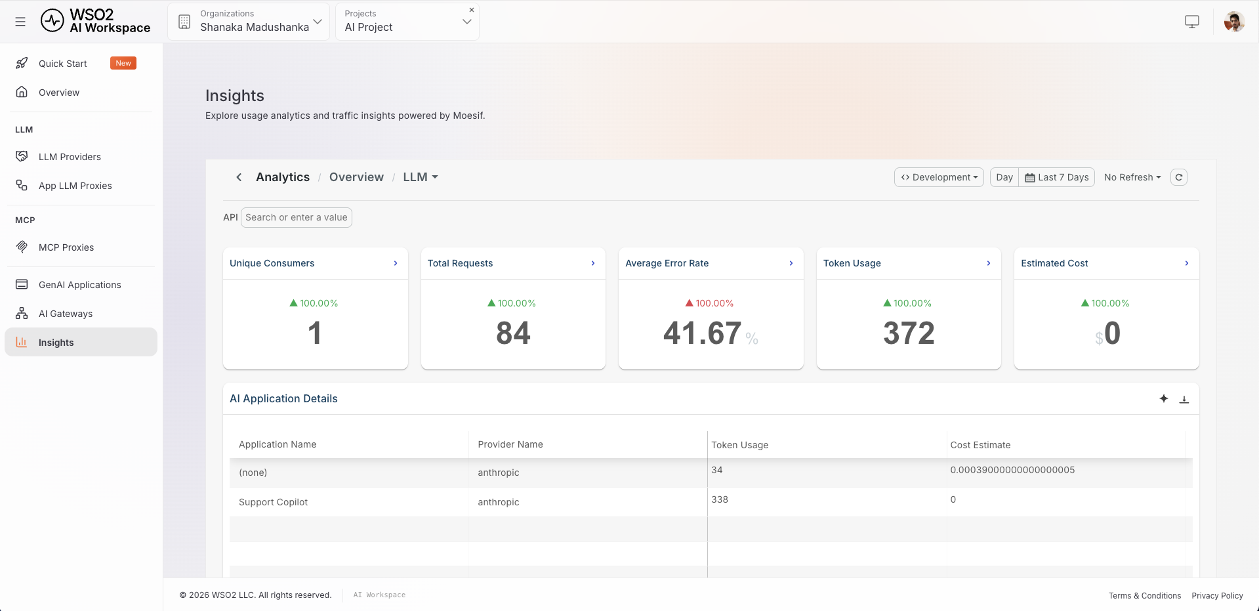The image size is (1259, 611).
Task: Open Total Requests card arrow
Action: (x=593, y=263)
